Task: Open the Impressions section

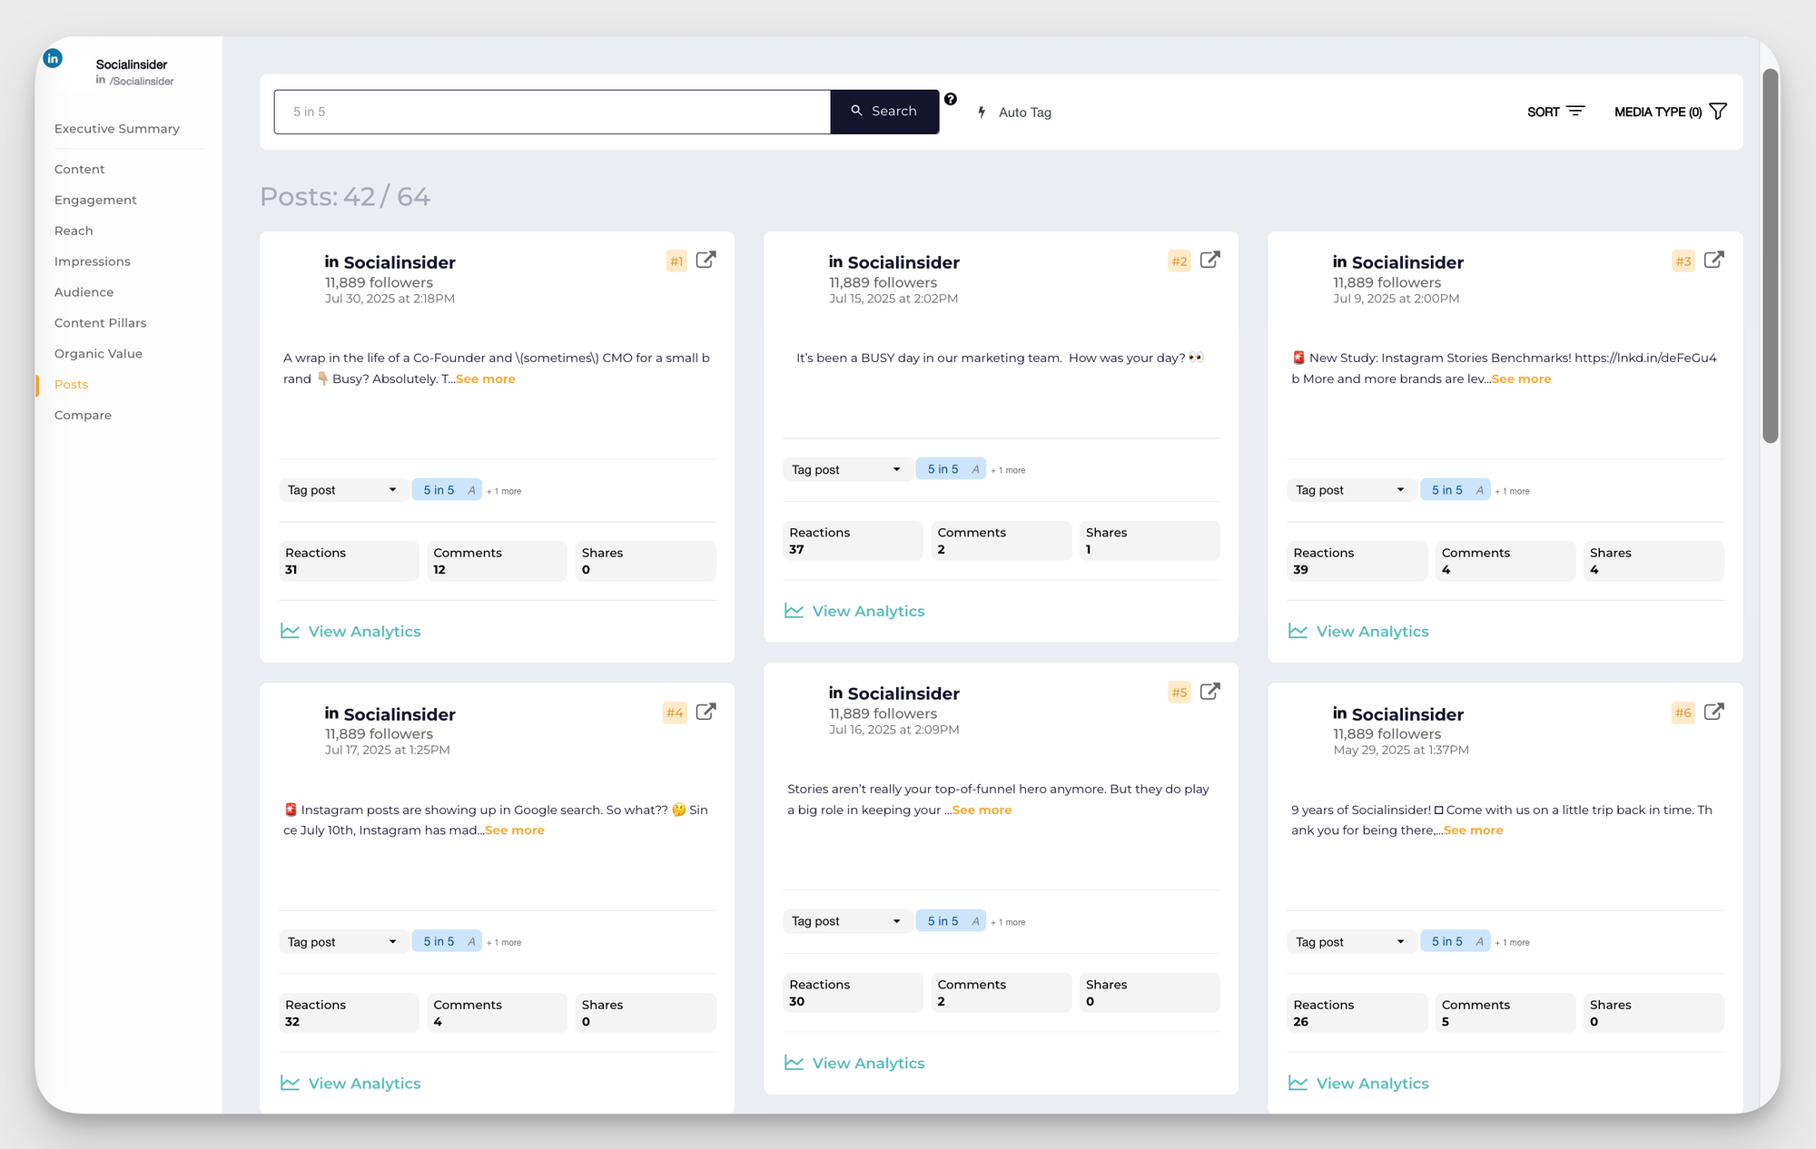Action: pyautogui.click(x=93, y=261)
